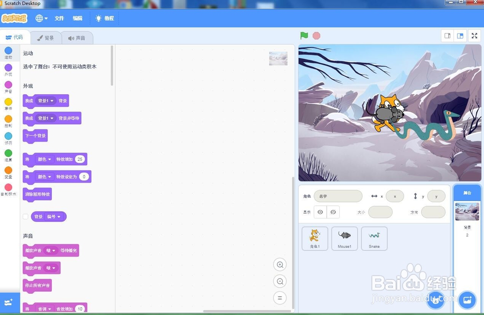Open 编号 dropdown in 背景 reporter block
Viewport: 484px width, 315px height.
54,216
